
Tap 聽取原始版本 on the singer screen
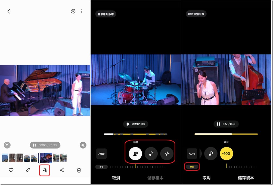click(x=196, y=14)
